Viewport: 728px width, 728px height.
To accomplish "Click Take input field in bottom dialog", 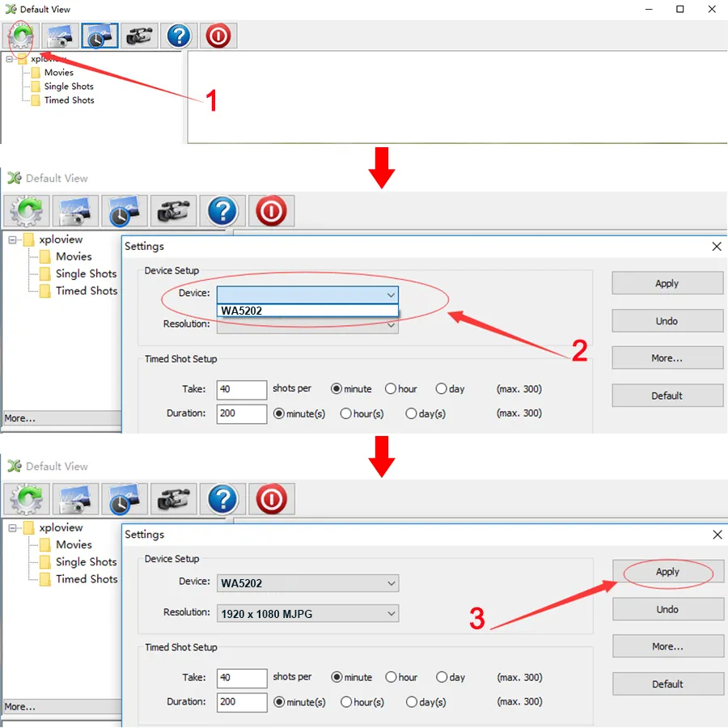I will [242, 678].
